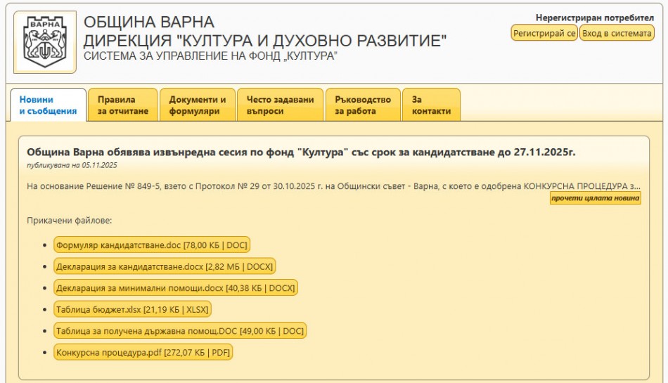Screen dimensions: 668x383
Task: Click the Varna coat of arms logo
Action: pos(46,43)
